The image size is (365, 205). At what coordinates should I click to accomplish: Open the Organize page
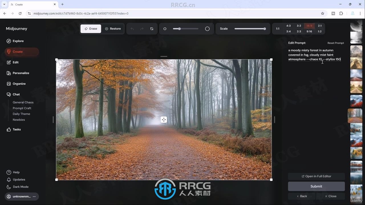point(19,84)
